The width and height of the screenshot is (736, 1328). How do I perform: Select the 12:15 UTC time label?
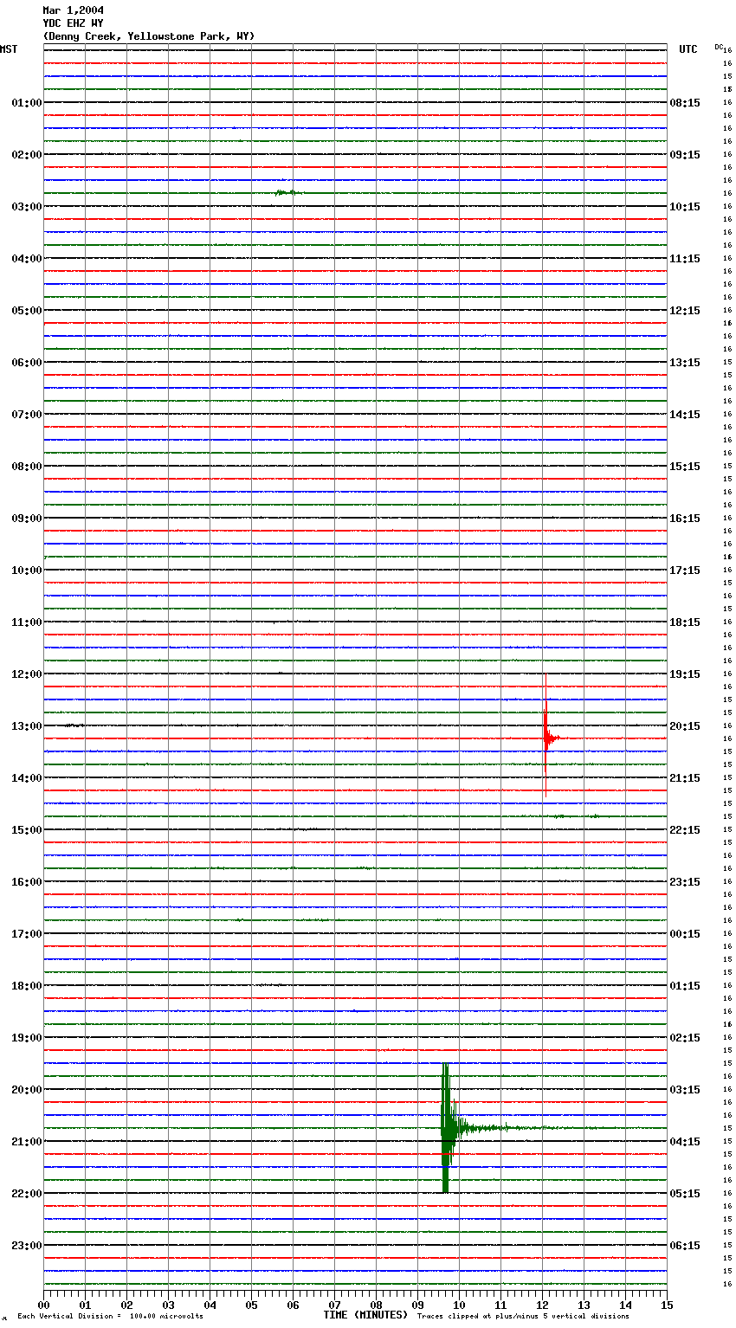coord(685,311)
